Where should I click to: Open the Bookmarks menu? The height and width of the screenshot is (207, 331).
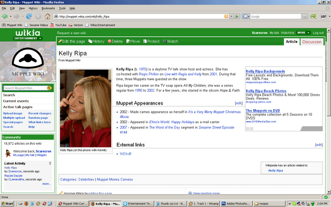tap(48, 8)
